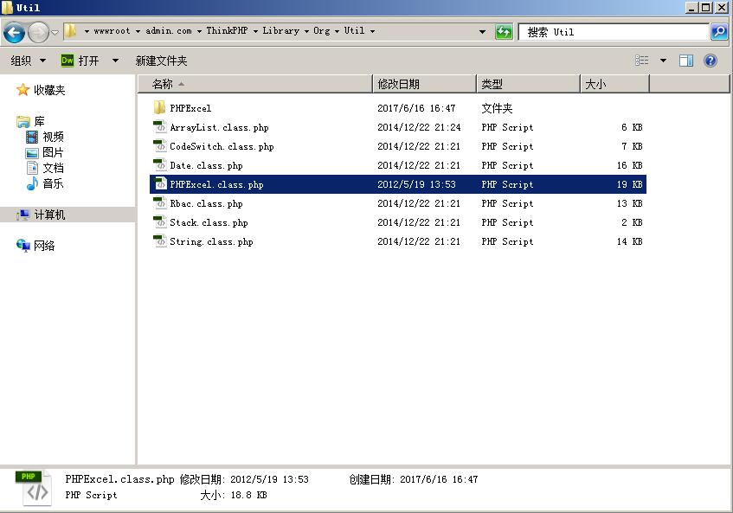This screenshot has width=733, height=513.
Task: Click the String.class.php file icon
Action: (160, 241)
